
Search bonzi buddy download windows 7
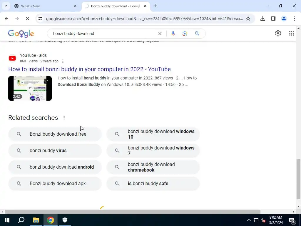pos(153,150)
